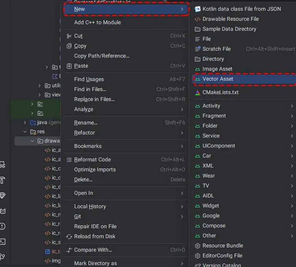Click the App Quality Insights gem icon
This screenshot has width=296, height=267.
point(3,196)
